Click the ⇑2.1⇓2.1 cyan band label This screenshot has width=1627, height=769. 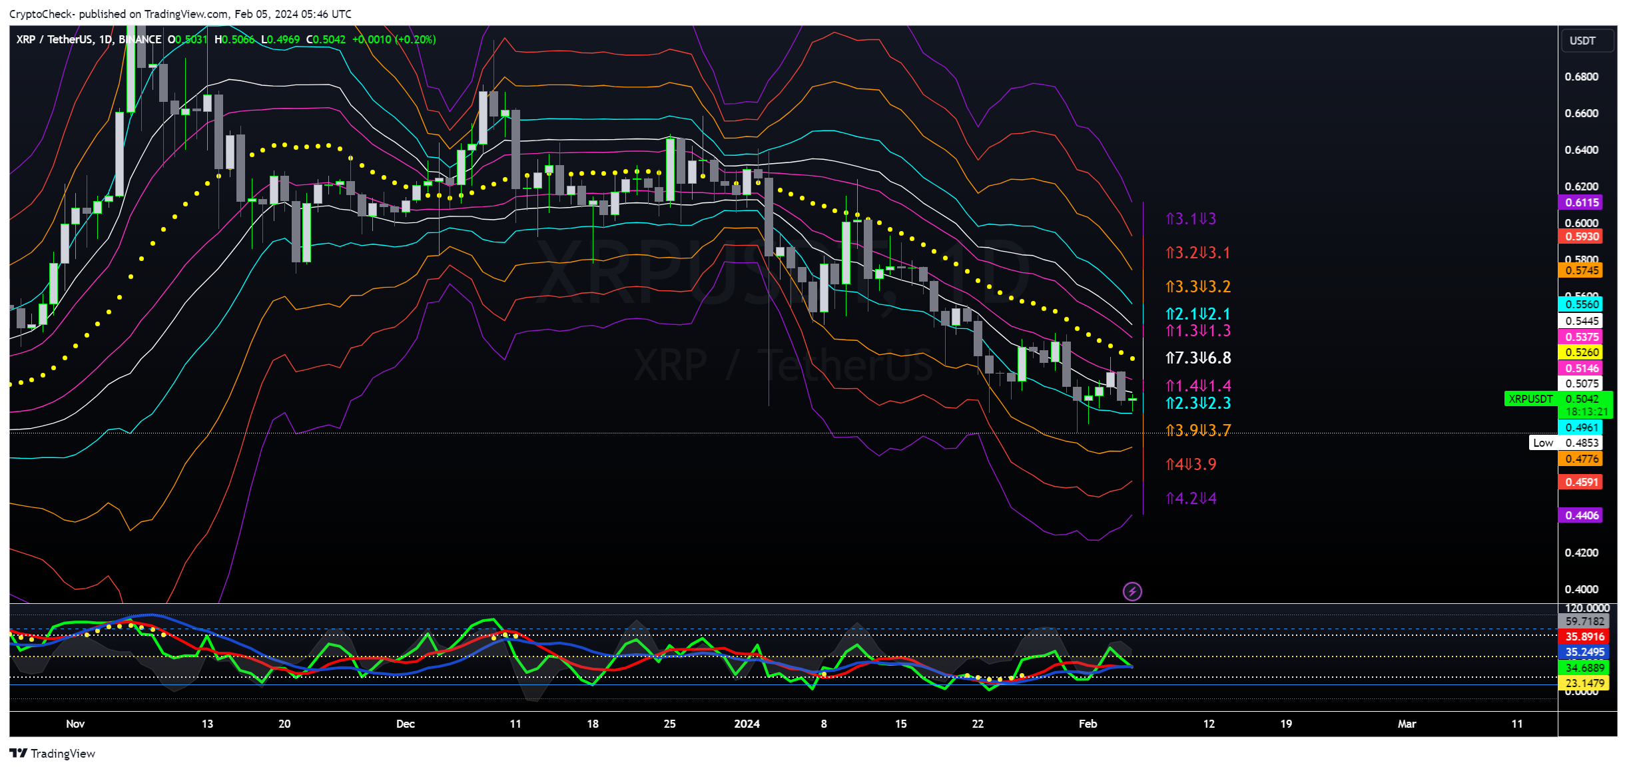pos(1198,314)
